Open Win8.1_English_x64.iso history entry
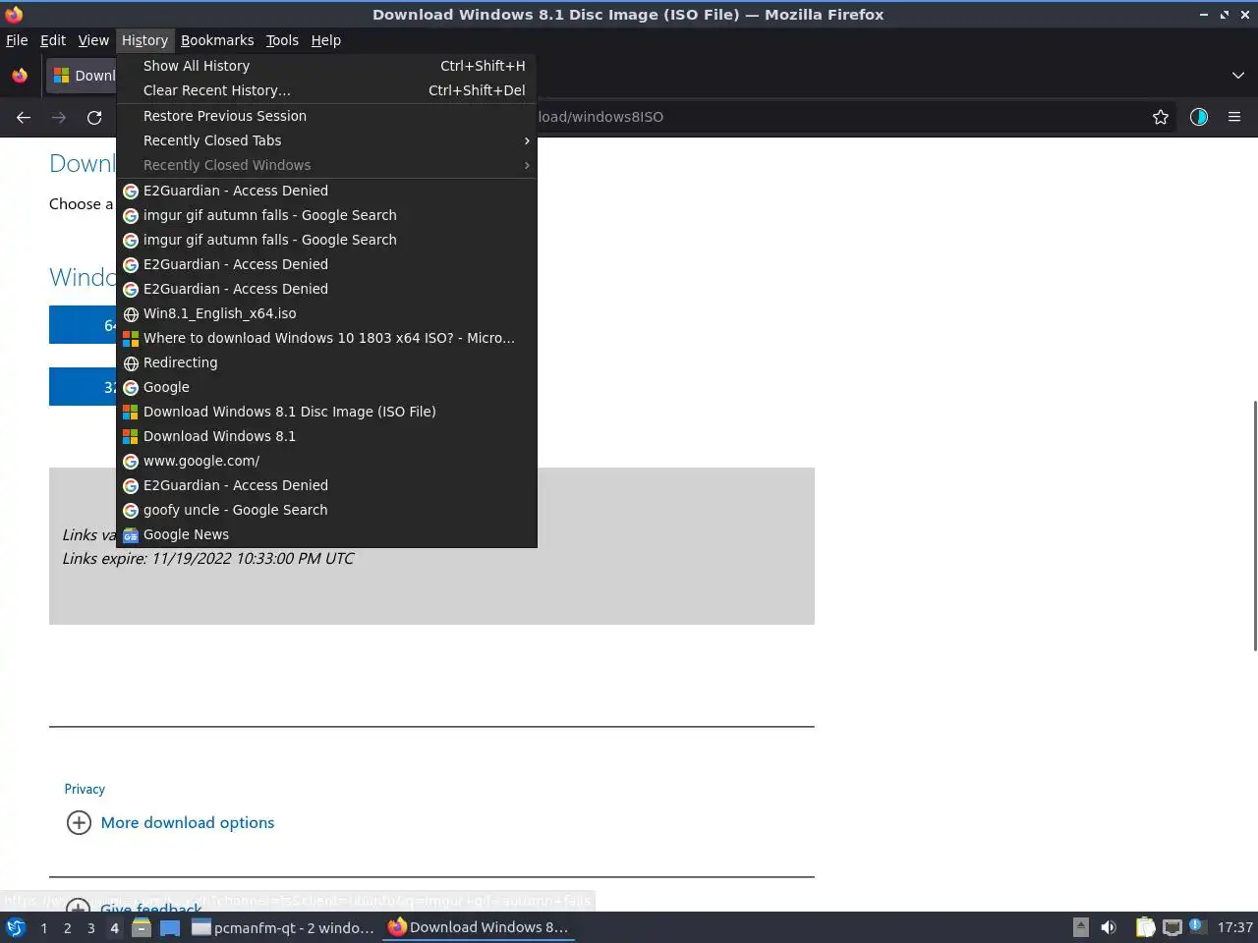1258x943 pixels. point(326,313)
